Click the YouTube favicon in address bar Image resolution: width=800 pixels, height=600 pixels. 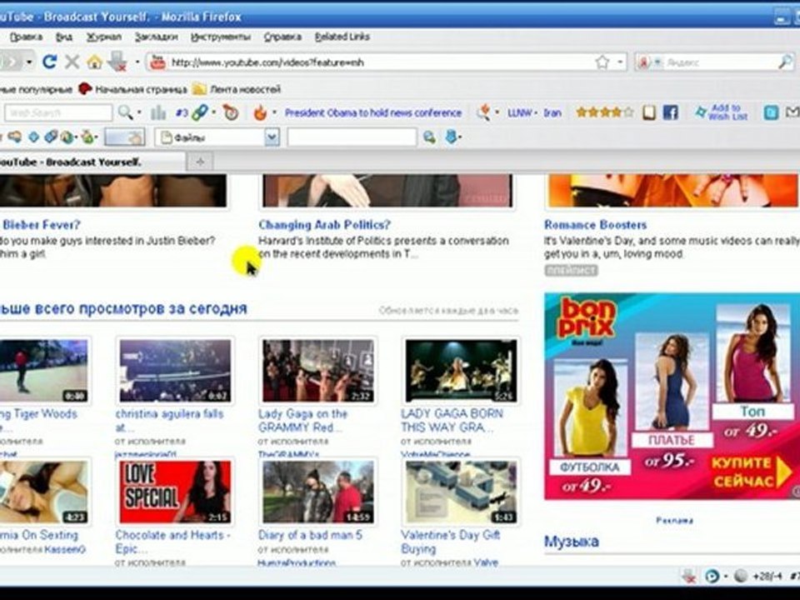157,62
